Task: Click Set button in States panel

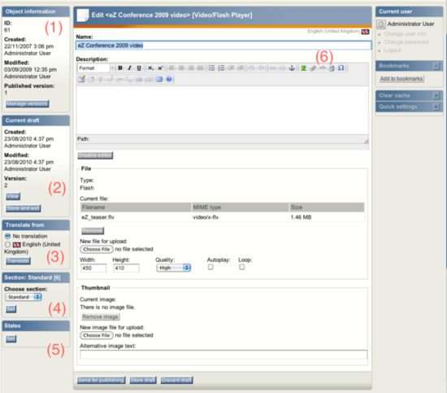Action: click(x=11, y=338)
